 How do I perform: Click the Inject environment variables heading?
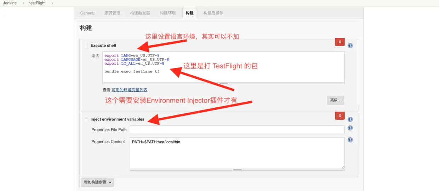coord(117,119)
